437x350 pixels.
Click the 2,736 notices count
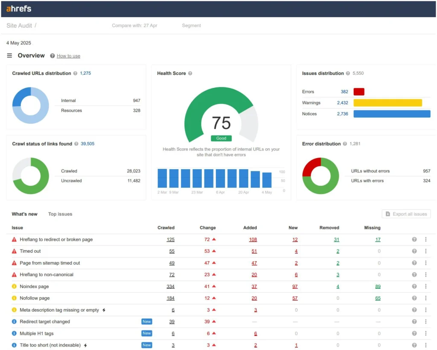(343, 114)
